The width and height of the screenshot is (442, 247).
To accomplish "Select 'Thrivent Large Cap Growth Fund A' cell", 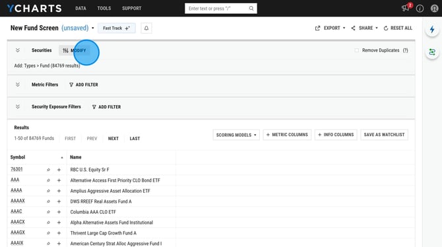I will 103,233.
